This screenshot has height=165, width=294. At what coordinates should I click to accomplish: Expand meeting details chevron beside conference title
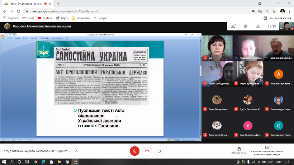coord(76,151)
